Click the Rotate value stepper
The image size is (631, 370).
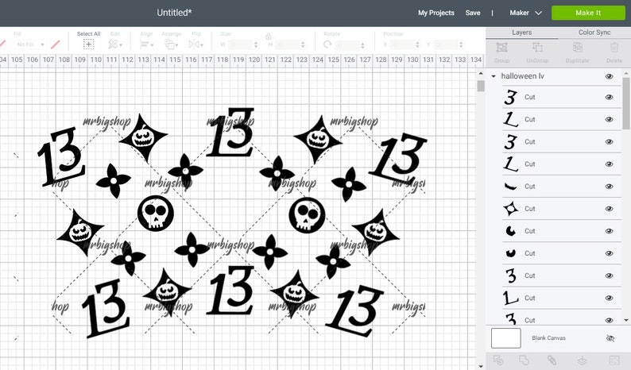tap(363, 45)
